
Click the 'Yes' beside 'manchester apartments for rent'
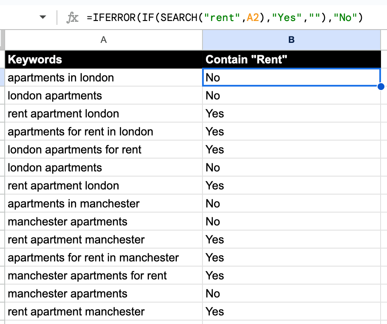(291, 276)
